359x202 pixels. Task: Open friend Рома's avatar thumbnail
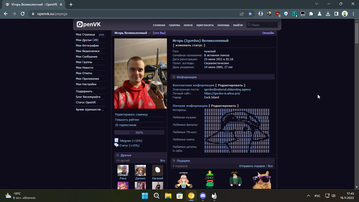click(123, 170)
